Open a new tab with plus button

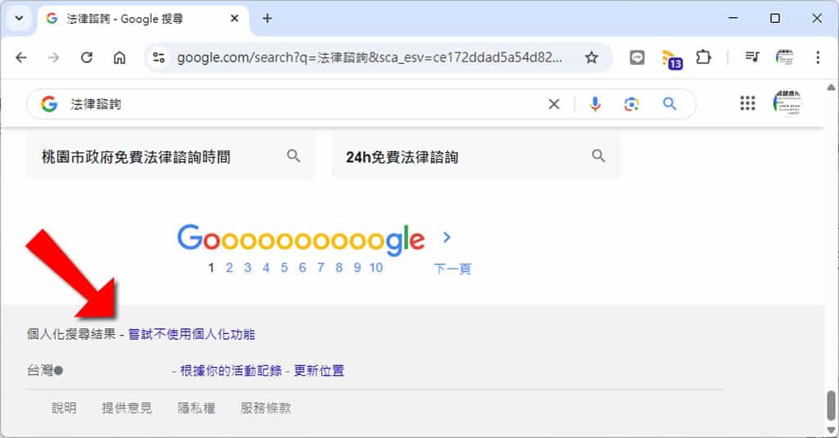pyautogui.click(x=267, y=19)
